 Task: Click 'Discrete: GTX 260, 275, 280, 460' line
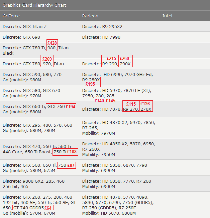[x=37, y=197]
